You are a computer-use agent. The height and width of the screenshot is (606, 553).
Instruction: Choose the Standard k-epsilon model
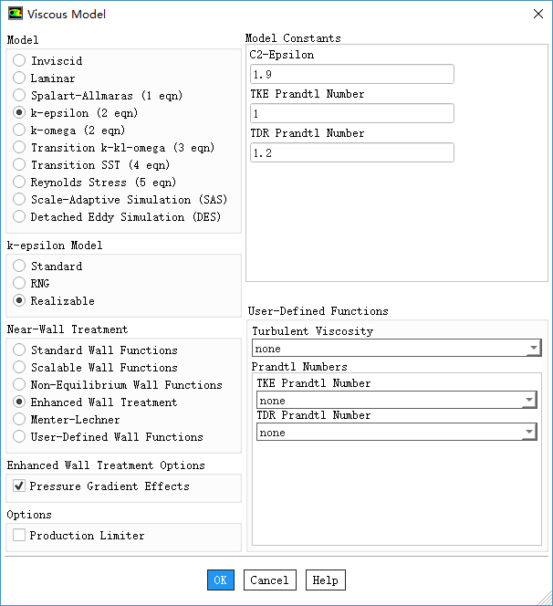19,266
